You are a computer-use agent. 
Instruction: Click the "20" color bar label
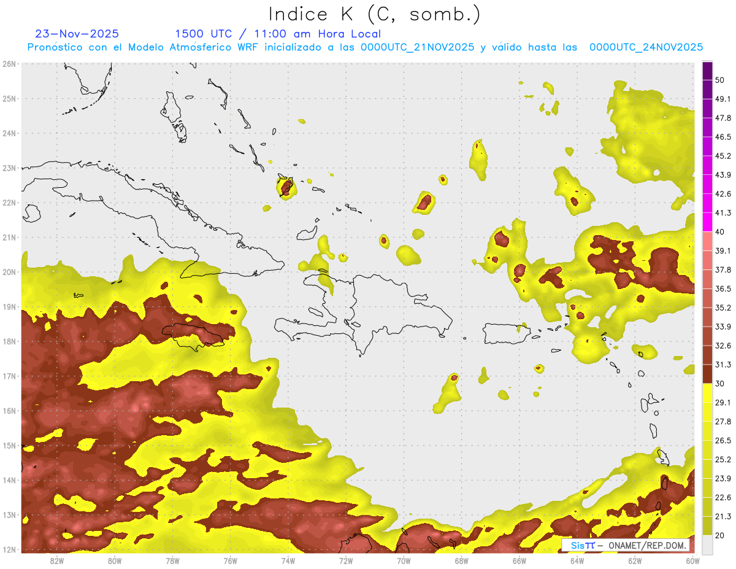720,535
